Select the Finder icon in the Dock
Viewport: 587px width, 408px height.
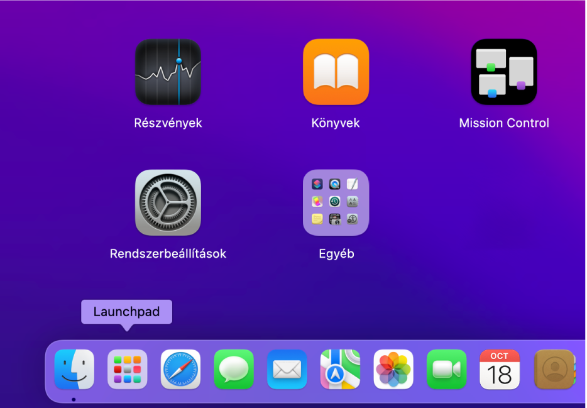[74, 369]
